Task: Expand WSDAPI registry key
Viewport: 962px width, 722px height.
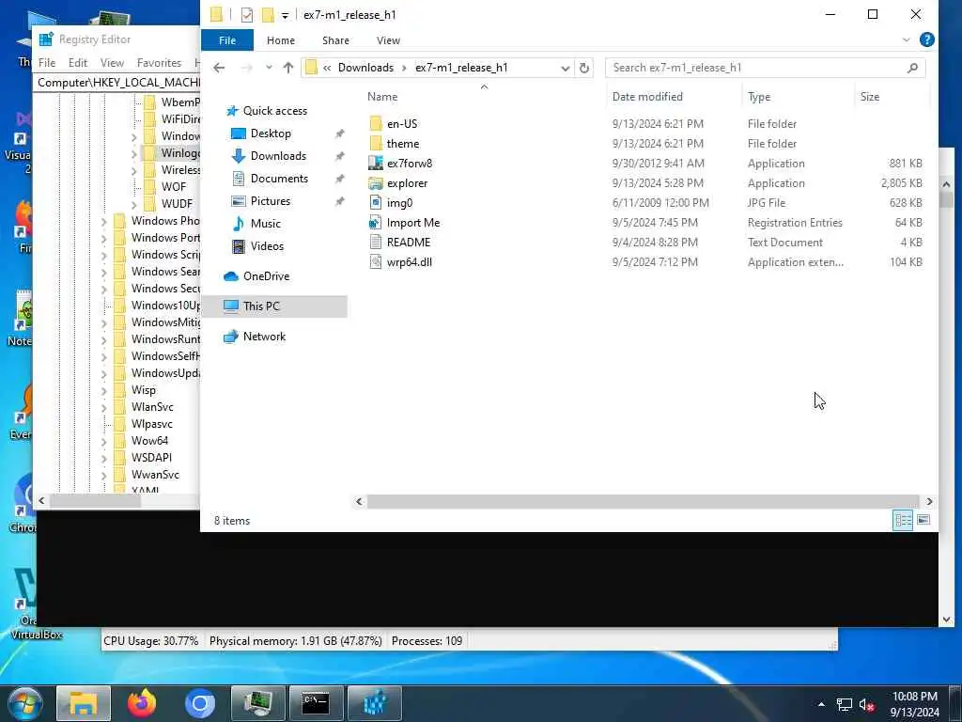Action: [103, 458]
